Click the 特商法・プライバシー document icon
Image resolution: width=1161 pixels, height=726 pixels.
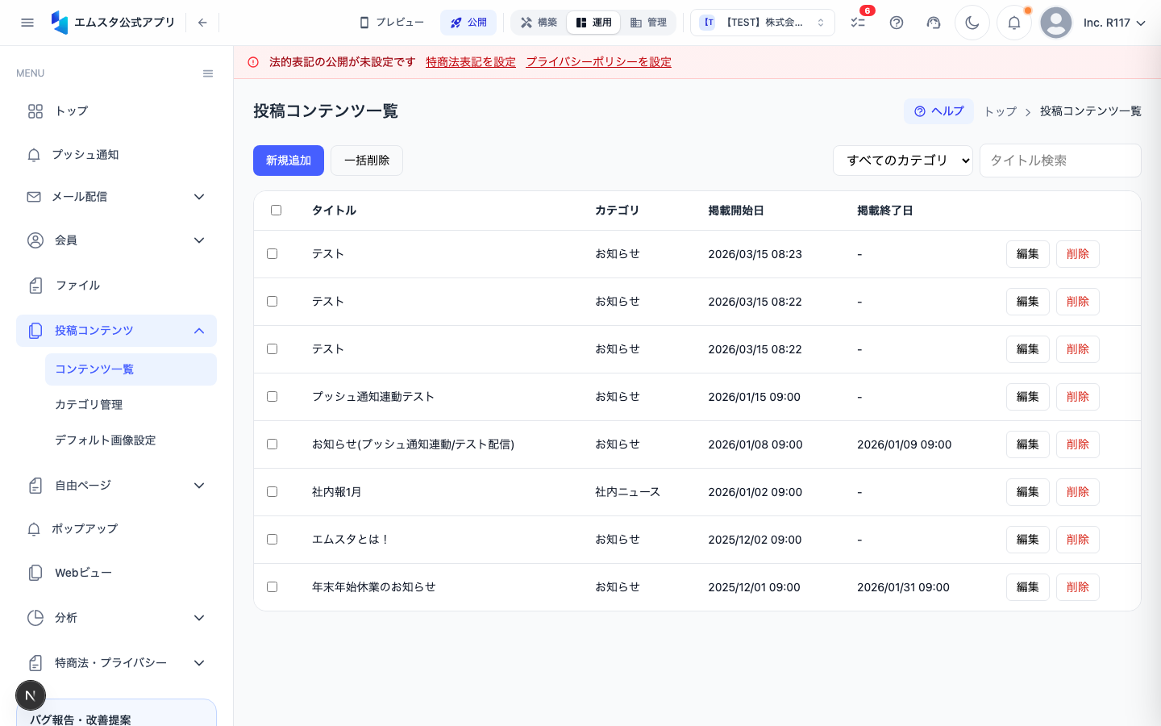[x=35, y=663]
